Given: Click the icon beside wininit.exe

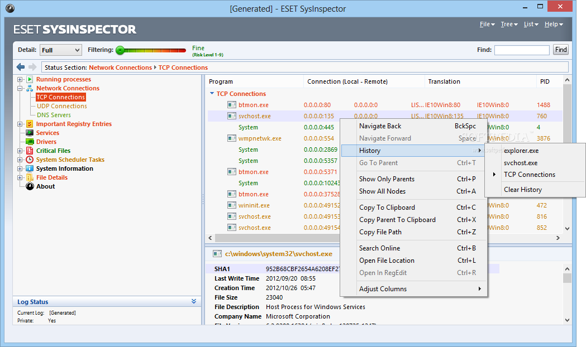Looking at the screenshot, I should click(x=232, y=205).
